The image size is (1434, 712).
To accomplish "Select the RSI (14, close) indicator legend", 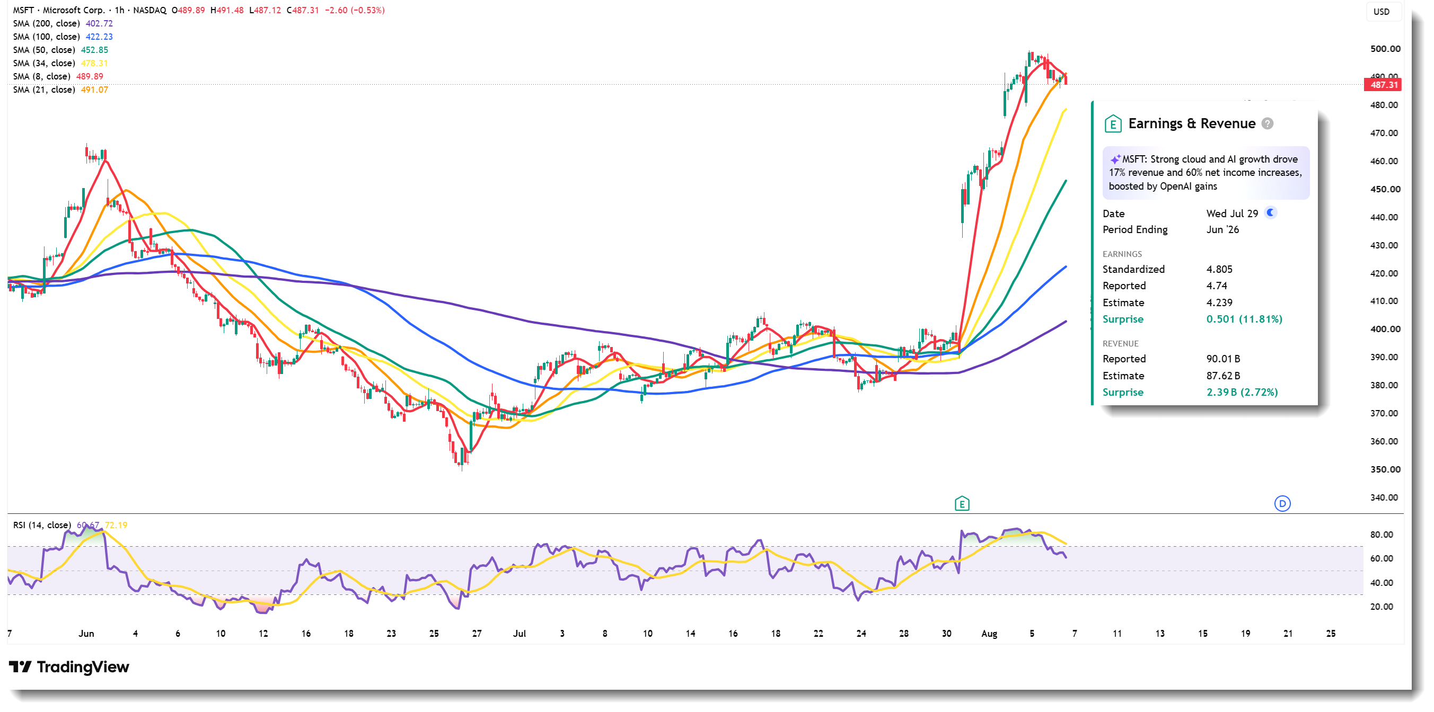I will pos(42,525).
